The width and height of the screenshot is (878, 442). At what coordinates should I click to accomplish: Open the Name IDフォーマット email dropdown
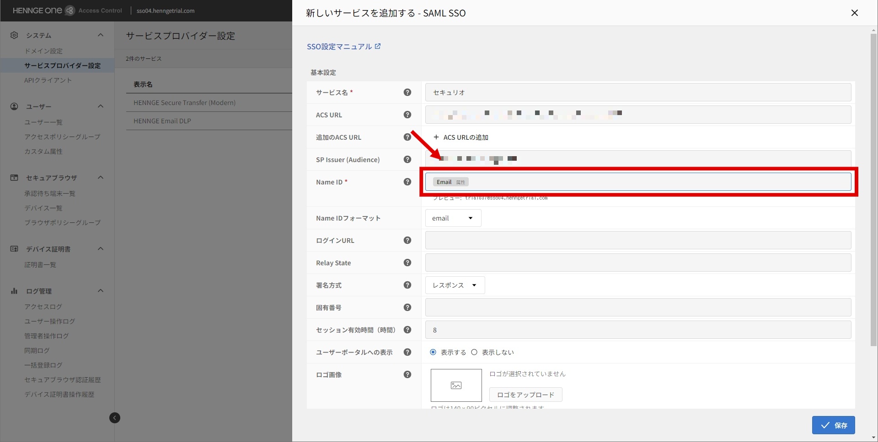(x=453, y=218)
